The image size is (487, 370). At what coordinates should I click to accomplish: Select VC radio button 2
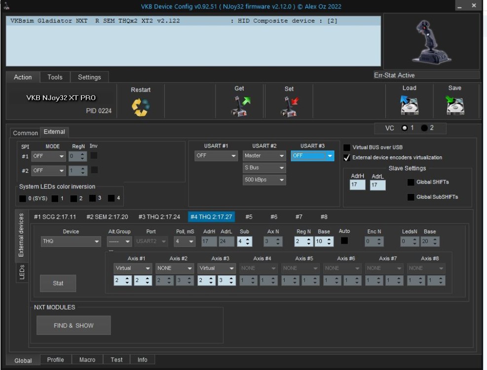point(424,128)
